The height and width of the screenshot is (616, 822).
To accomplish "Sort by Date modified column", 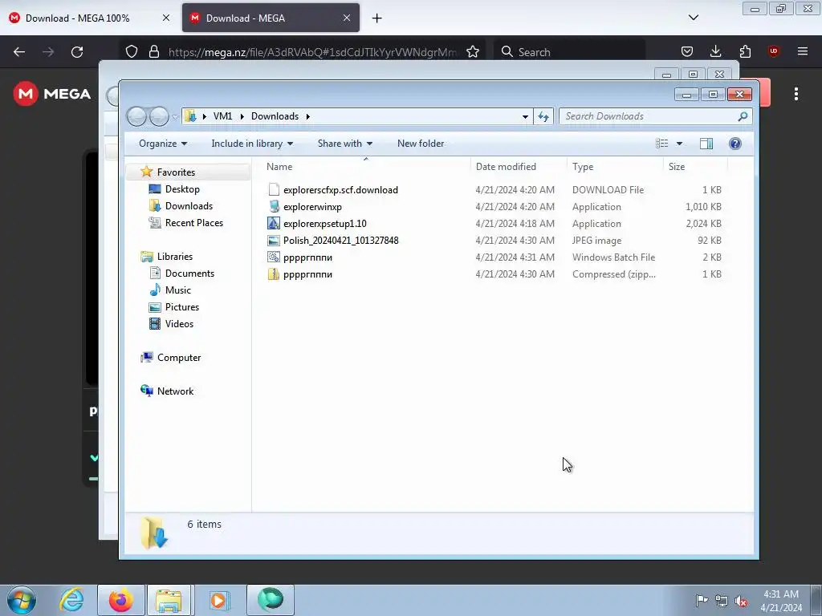I will (x=519, y=167).
